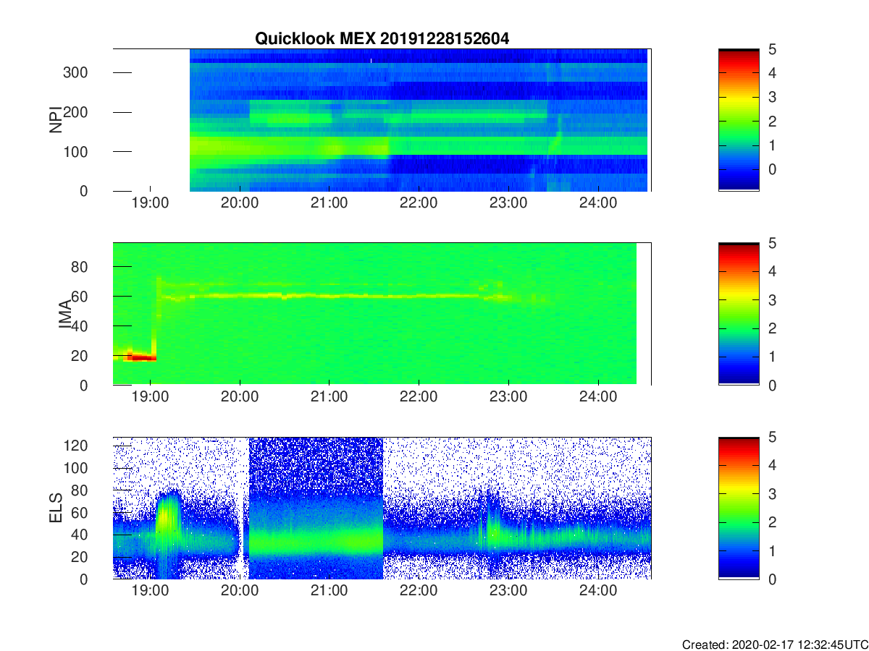
Task: Click "24:00" tick label under ELS panel
Action: [x=598, y=591]
